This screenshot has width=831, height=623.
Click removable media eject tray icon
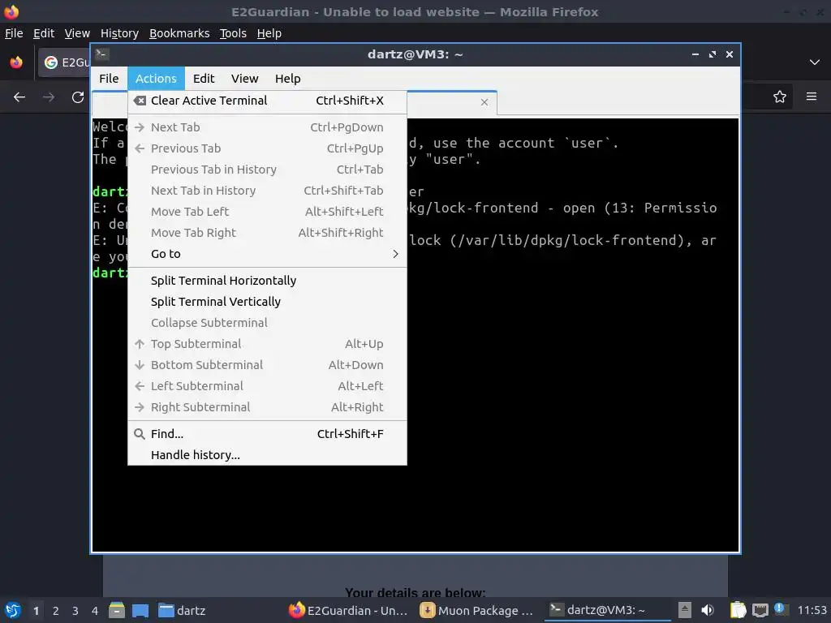coord(685,610)
